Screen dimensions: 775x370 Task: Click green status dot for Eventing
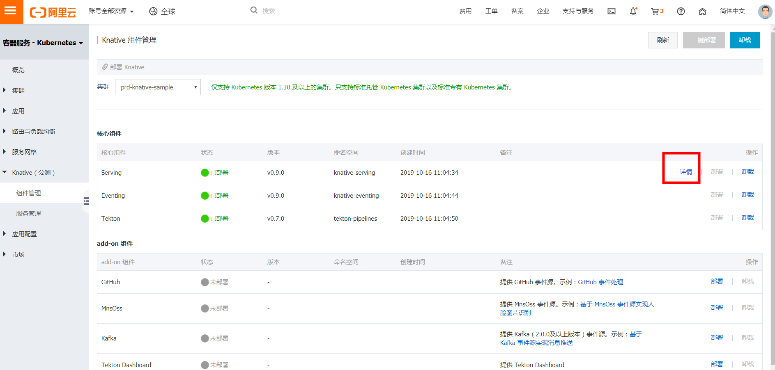[x=205, y=196]
